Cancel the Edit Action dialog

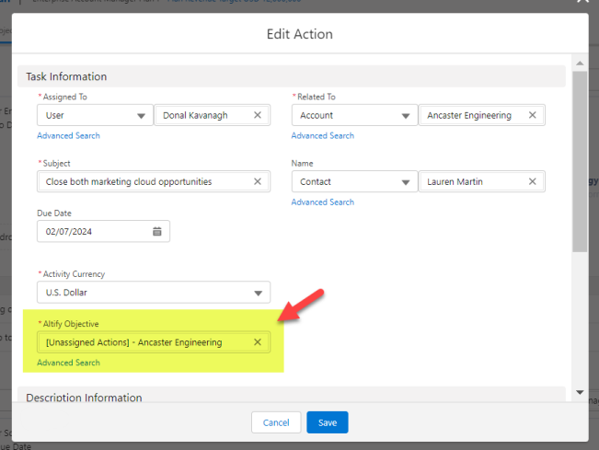276,422
